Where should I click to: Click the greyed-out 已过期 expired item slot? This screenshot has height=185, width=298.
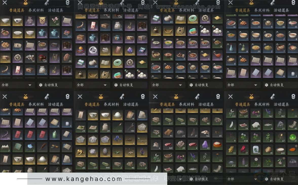click(x=293, y=162)
